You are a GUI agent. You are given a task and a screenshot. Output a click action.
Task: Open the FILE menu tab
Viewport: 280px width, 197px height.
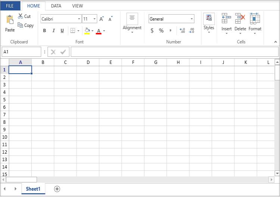click(x=10, y=6)
